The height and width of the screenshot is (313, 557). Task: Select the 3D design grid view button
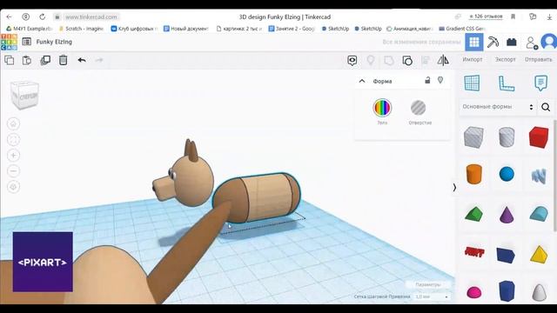(x=473, y=42)
